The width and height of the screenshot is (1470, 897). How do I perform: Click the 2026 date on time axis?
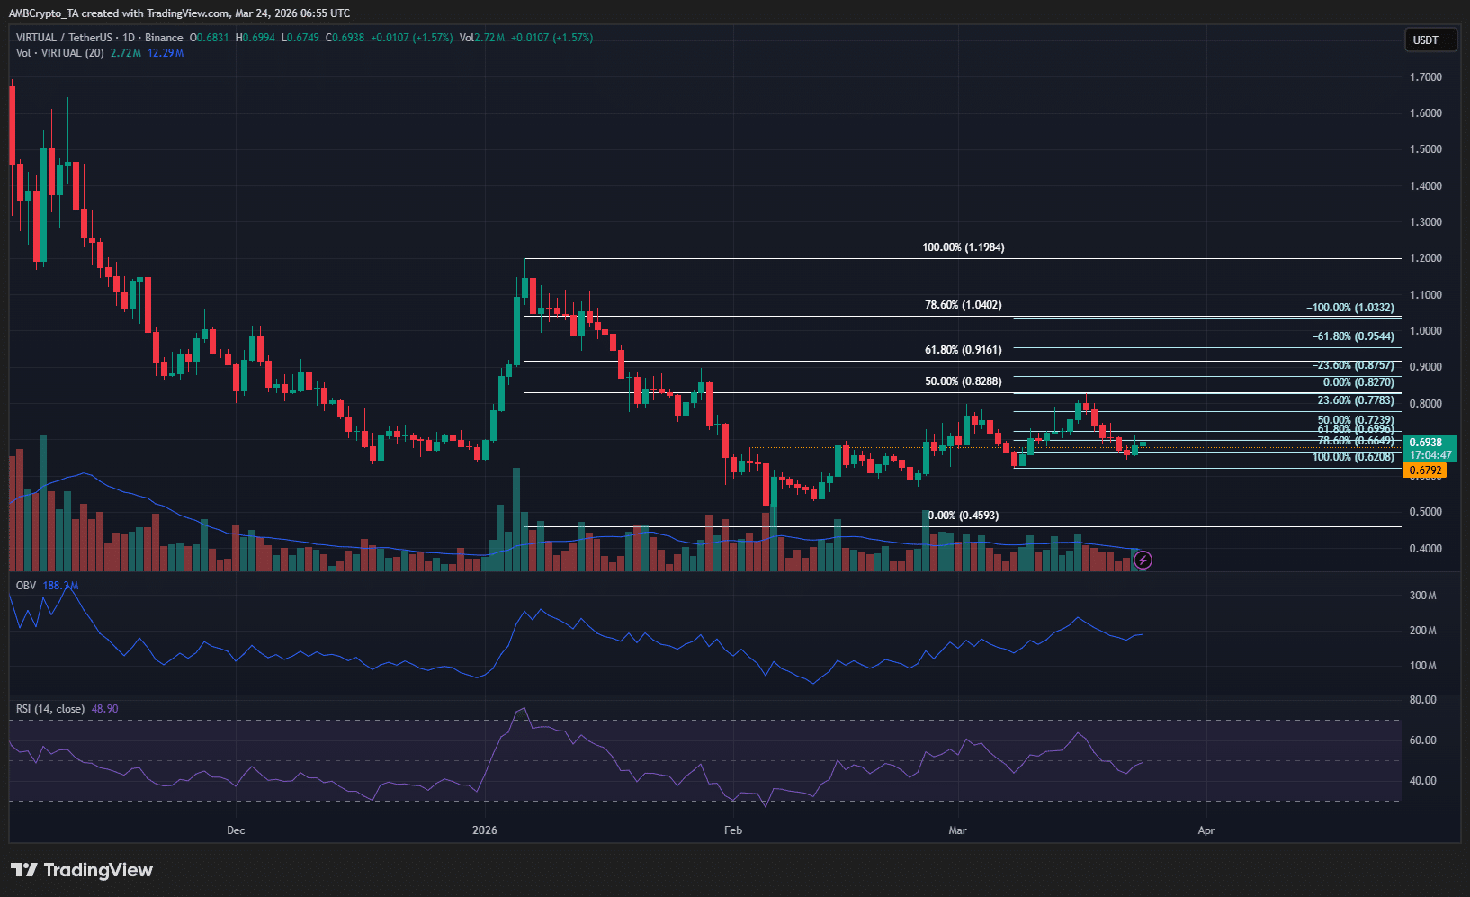[x=485, y=830]
